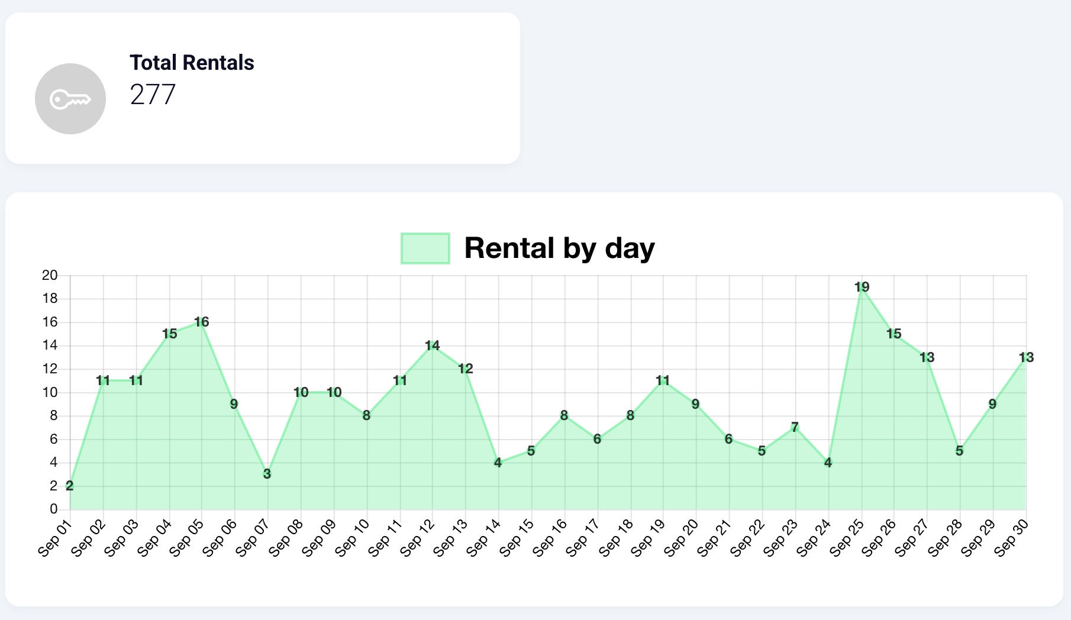This screenshot has height=620, width=1071.
Task: Click the data point labeled 16
Action: [201, 322]
